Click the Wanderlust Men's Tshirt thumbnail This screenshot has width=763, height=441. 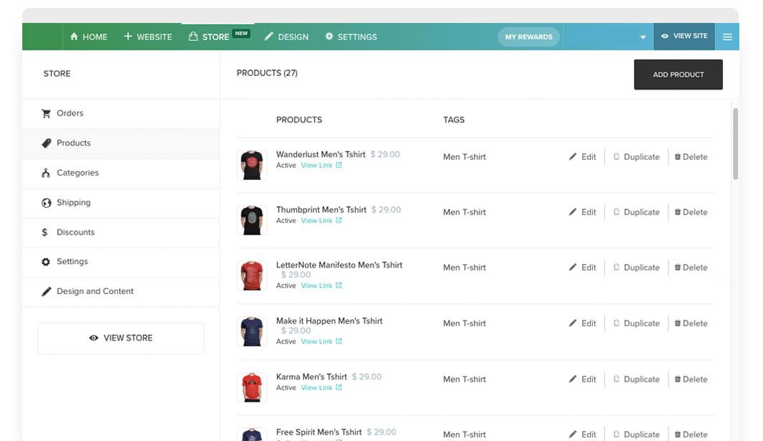point(252,166)
